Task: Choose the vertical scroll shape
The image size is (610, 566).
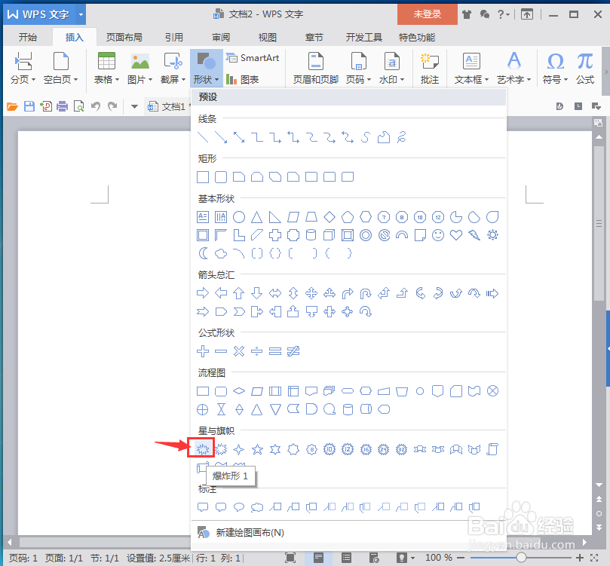Action: (x=492, y=449)
